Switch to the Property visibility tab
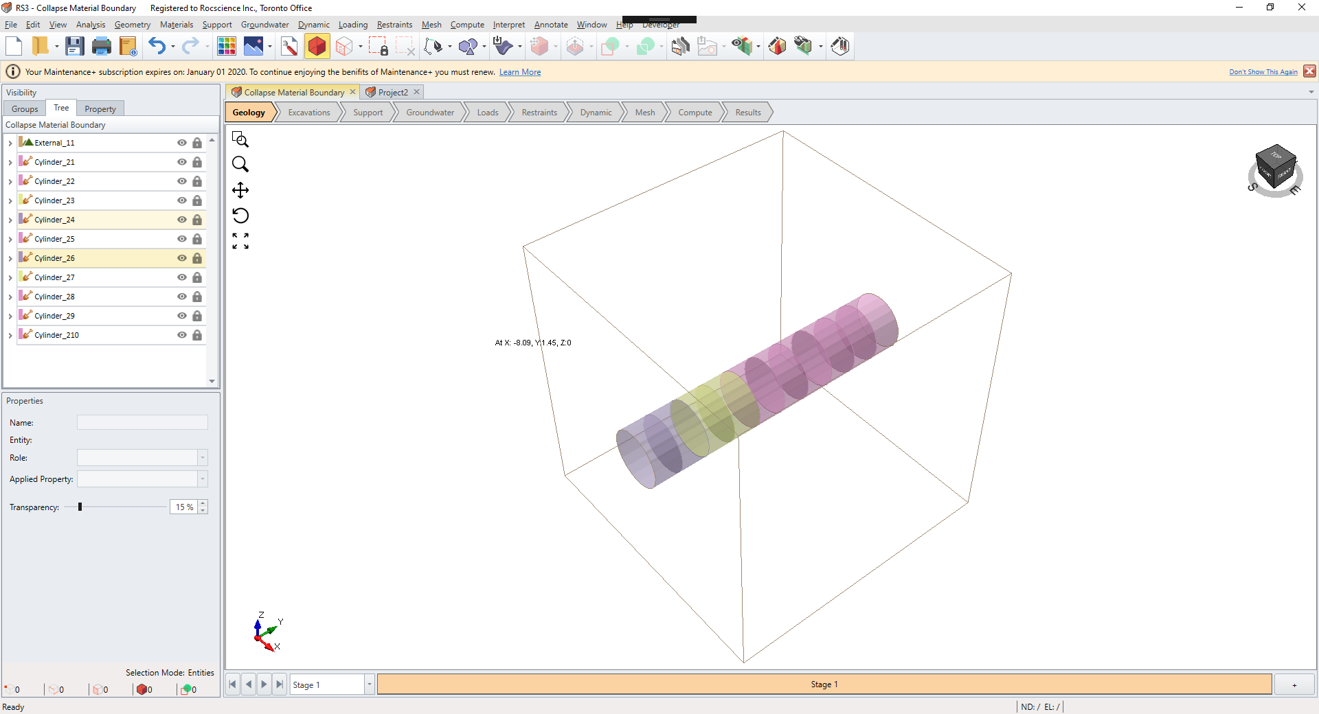This screenshot has width=1319, height=714. tap(100, 109)
